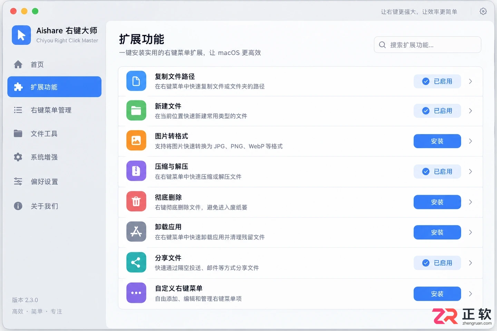Image resolution: width=497 pixels, height=331 pixels.
Task: Click the 复制文件路径 document icon
Action: click(136, 81)
